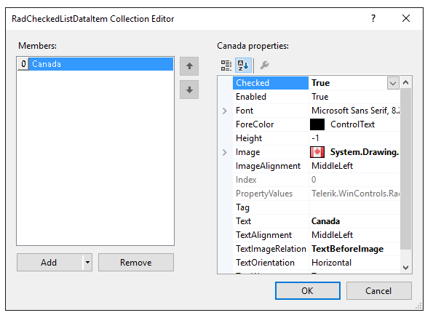Screen dimensions: 433x318
Task: Click the Horizontal value
Action: [331, 263]
